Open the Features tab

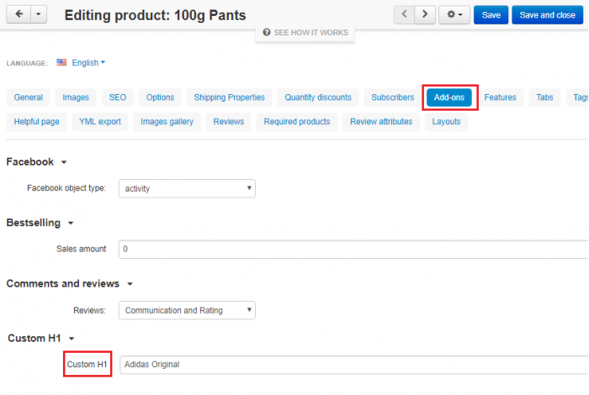[x=500, y=97]
